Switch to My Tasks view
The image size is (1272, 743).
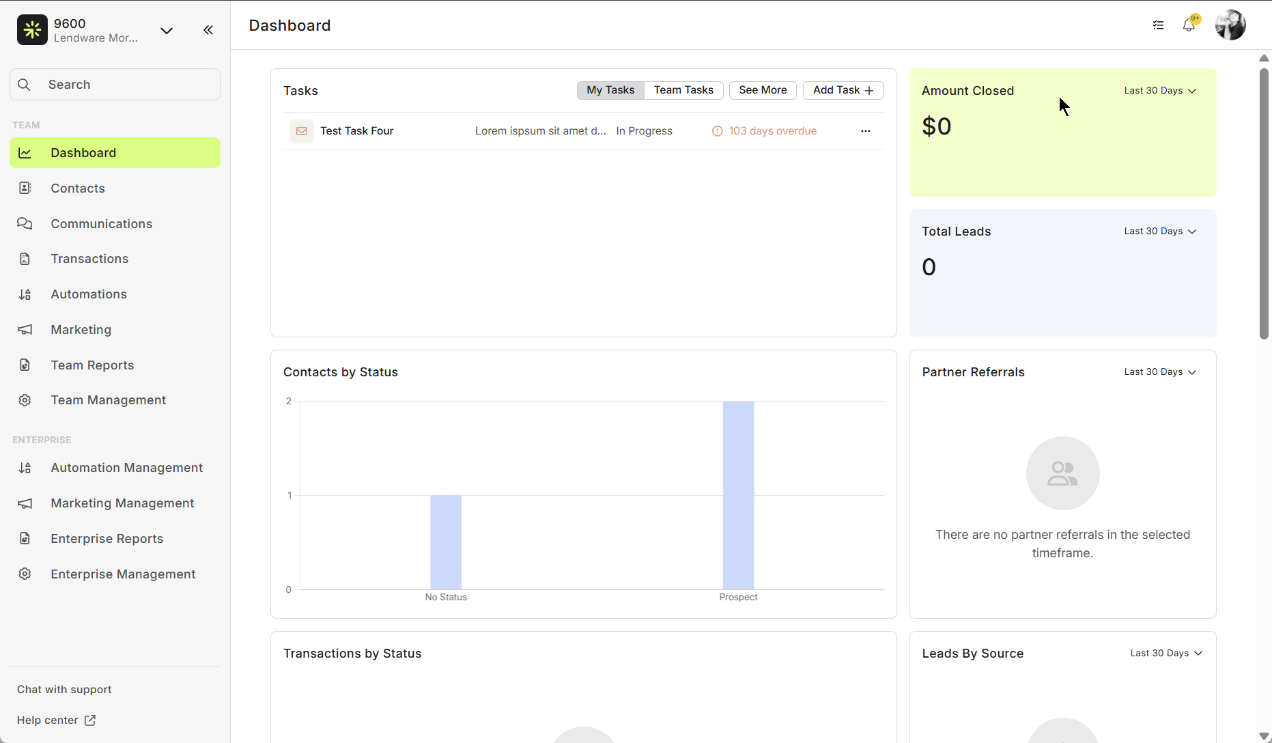(x=610, y=90)
